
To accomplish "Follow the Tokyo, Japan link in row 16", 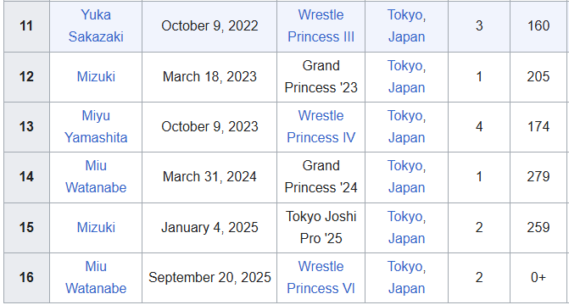I will (x=406, y=277).
